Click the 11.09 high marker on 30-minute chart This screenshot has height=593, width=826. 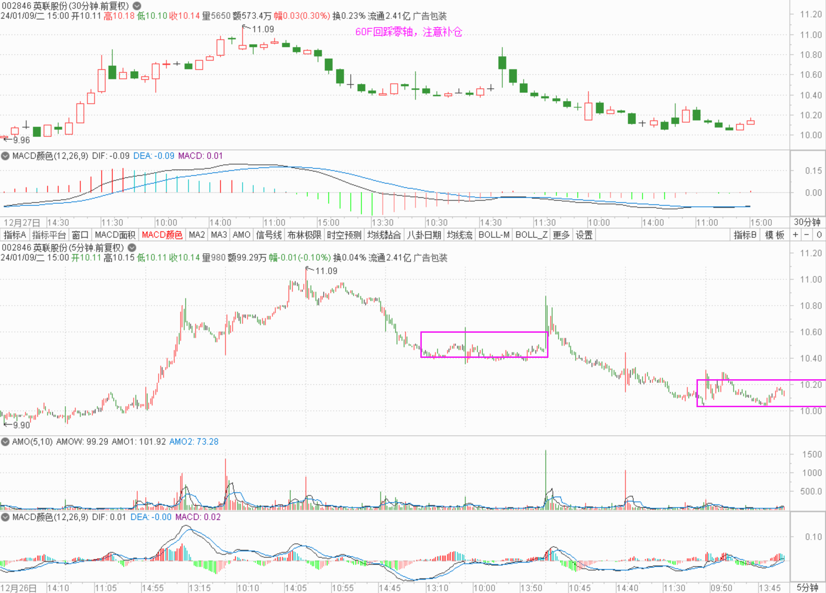(263, 29)
